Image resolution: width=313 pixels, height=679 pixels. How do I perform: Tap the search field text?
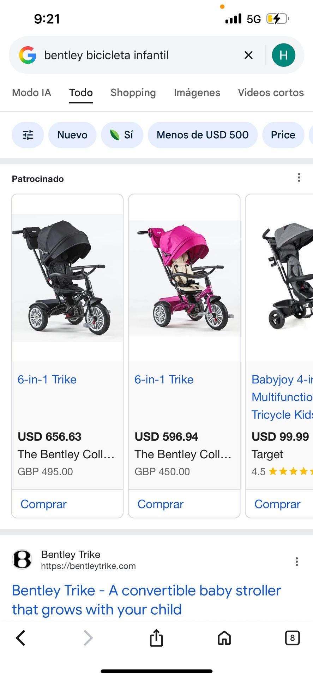(106, 55)
